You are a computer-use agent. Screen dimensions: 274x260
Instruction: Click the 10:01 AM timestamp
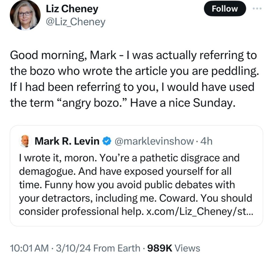coord(29,248)
